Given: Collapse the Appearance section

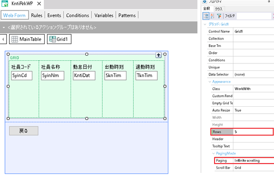Looking at the screenshot, I should tap(210, 82).
